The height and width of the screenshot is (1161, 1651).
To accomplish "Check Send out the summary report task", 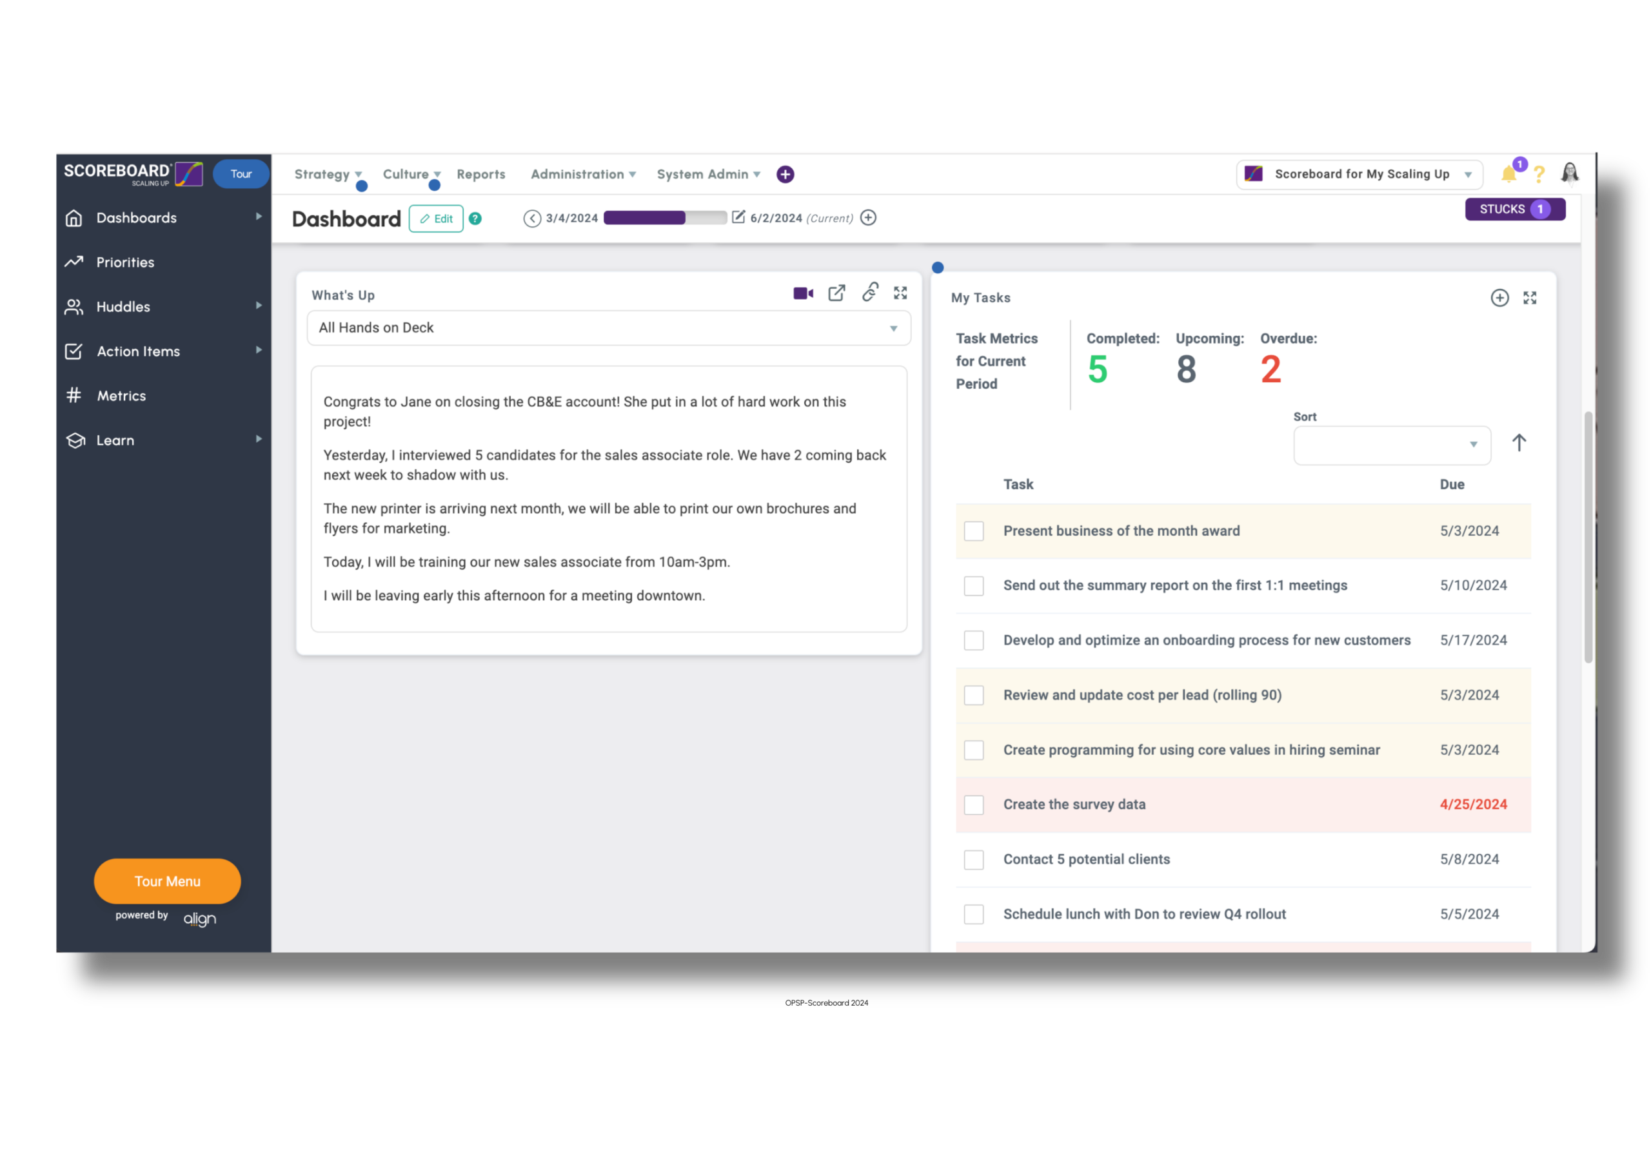I will pyautogui.click(x=974, y=586).
